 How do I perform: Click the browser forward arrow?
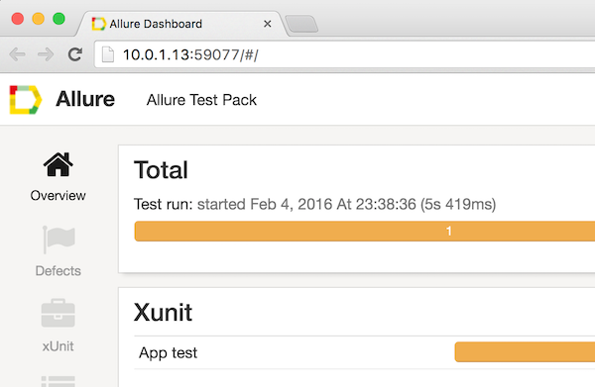tap(46, 54)
